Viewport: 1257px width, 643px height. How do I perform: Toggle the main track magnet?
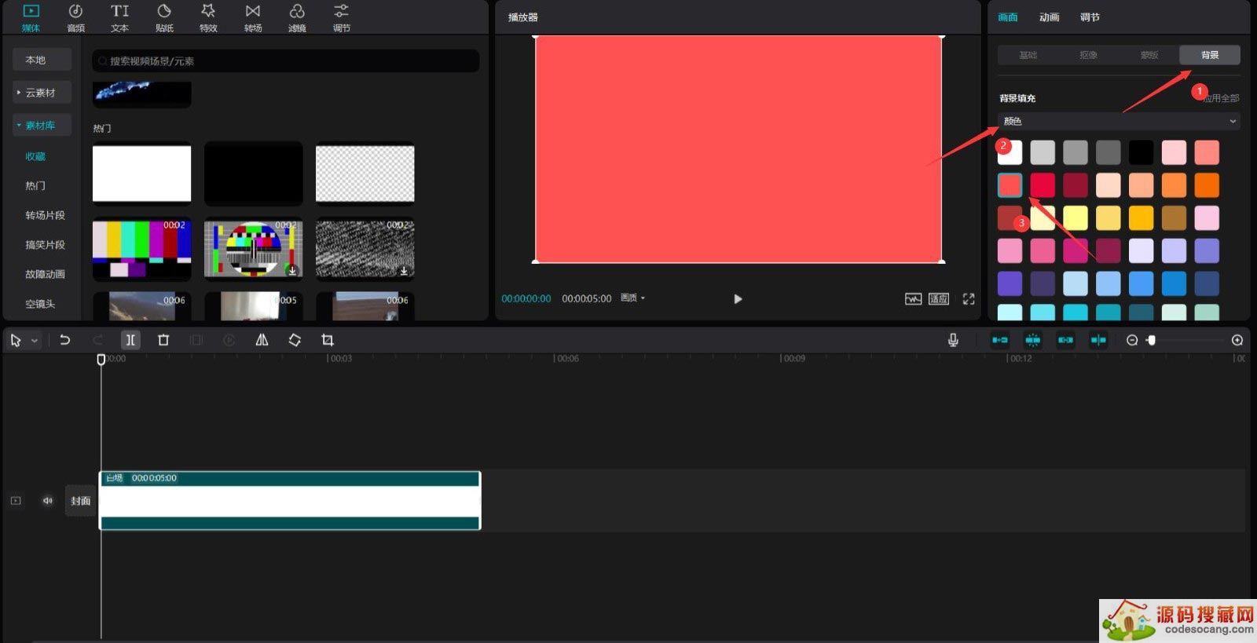point(999,340)
